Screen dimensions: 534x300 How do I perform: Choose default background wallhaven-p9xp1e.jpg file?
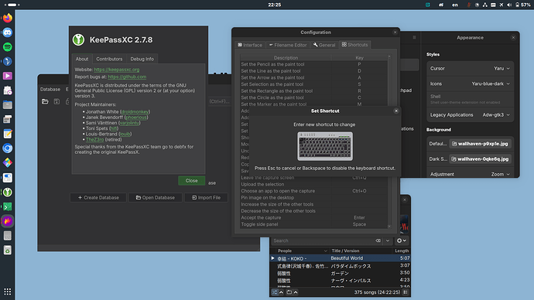tap(480, 144)
